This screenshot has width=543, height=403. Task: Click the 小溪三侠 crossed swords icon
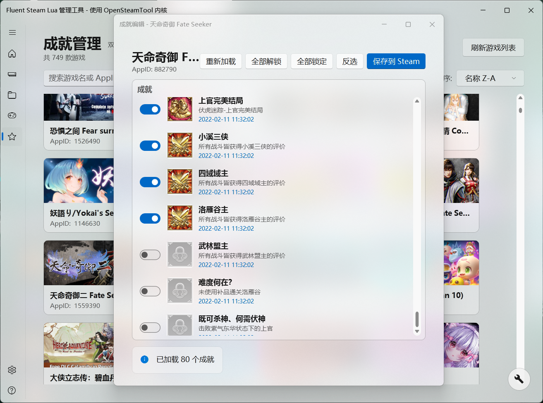180,145
